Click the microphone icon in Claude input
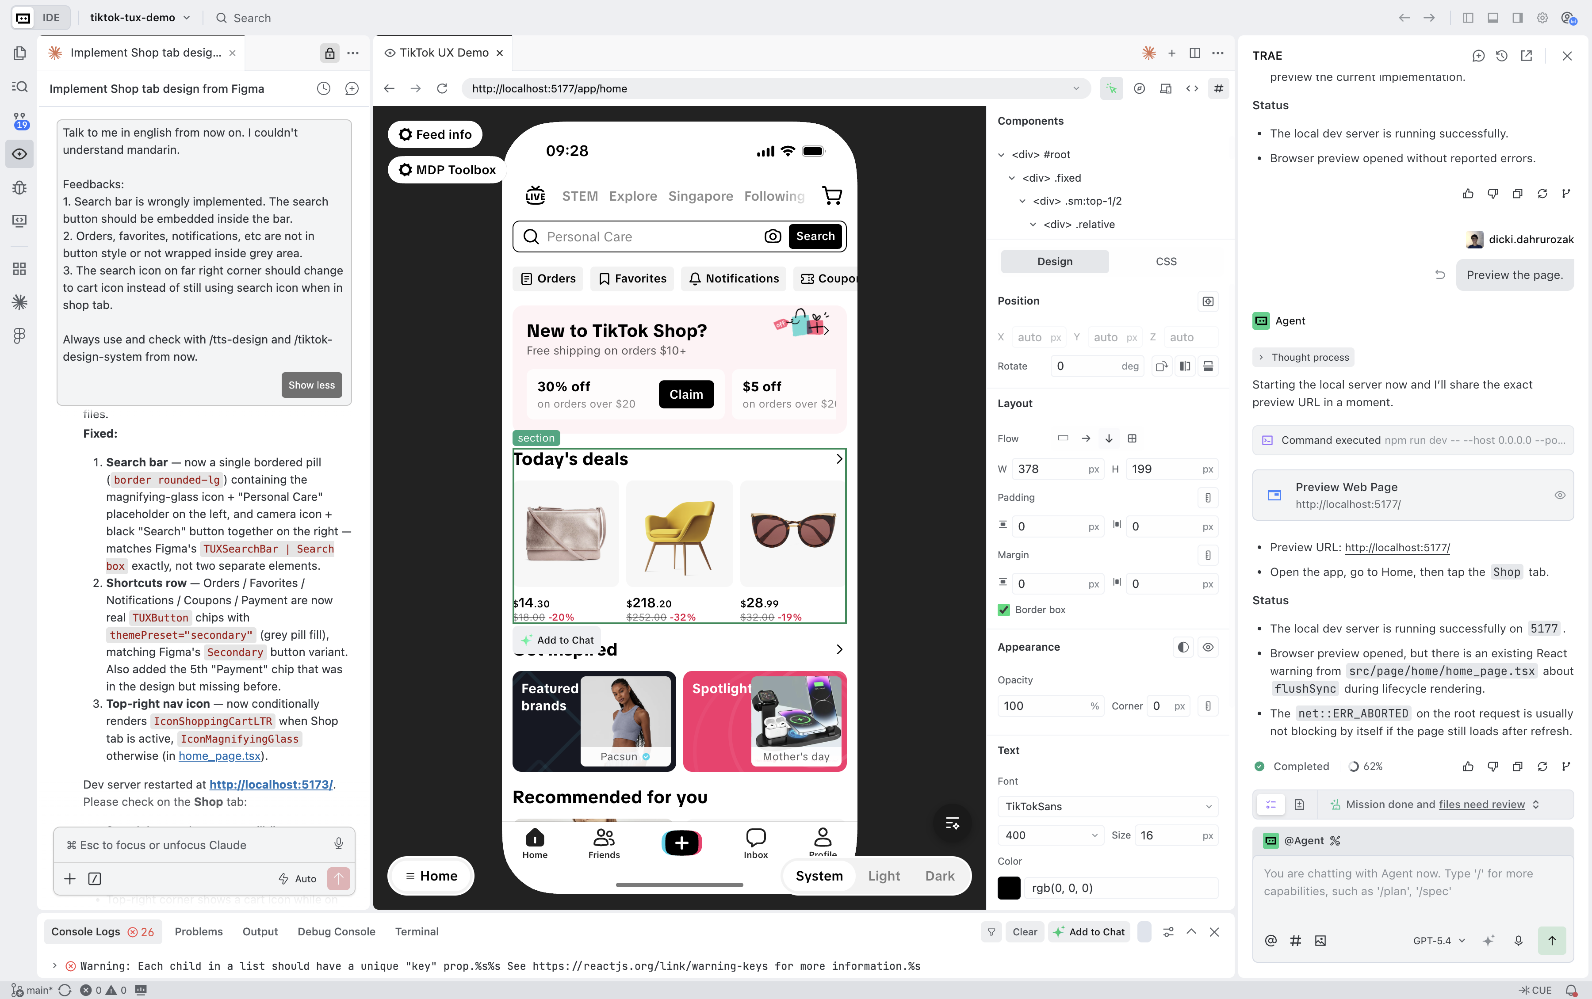Image resolution: width=1592 pixels, height=999 pixels. click(x=338, y=844)
